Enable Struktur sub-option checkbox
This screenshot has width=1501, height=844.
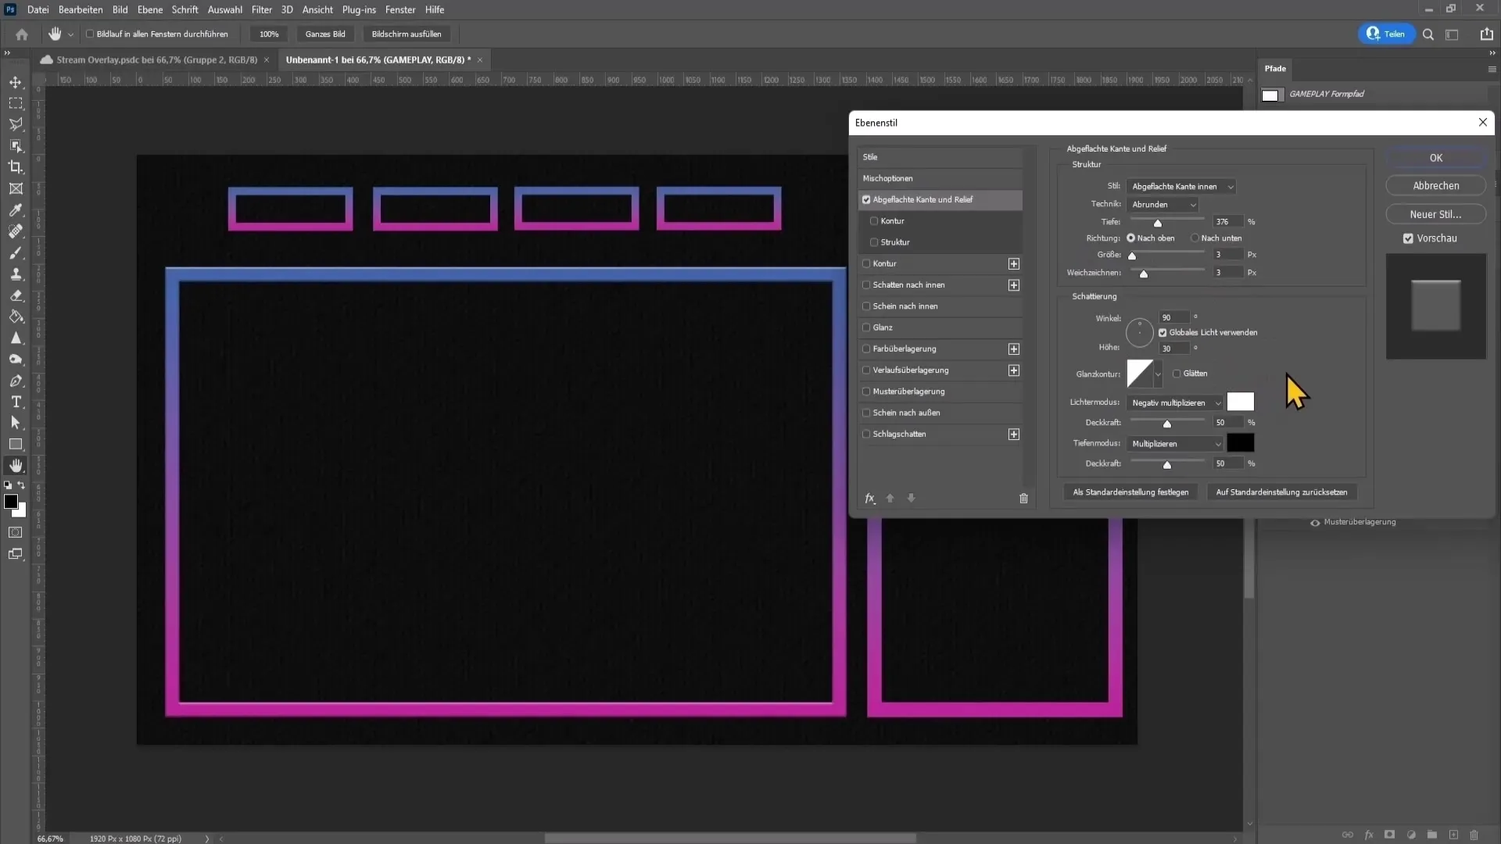coord(874,242)
